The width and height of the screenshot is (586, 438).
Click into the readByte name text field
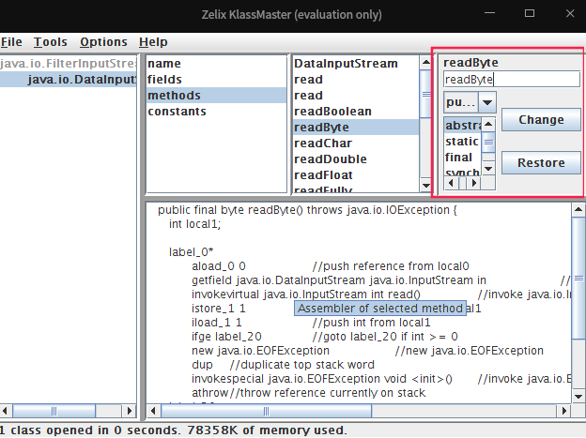pyautogui.click(x=512, y=80)
